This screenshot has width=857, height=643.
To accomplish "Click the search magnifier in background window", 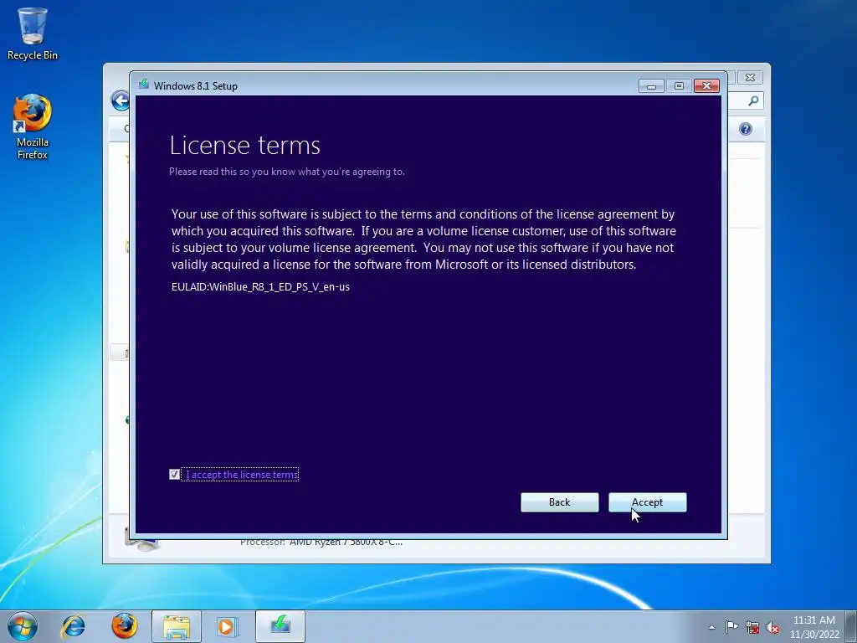I will pos(753,100).
